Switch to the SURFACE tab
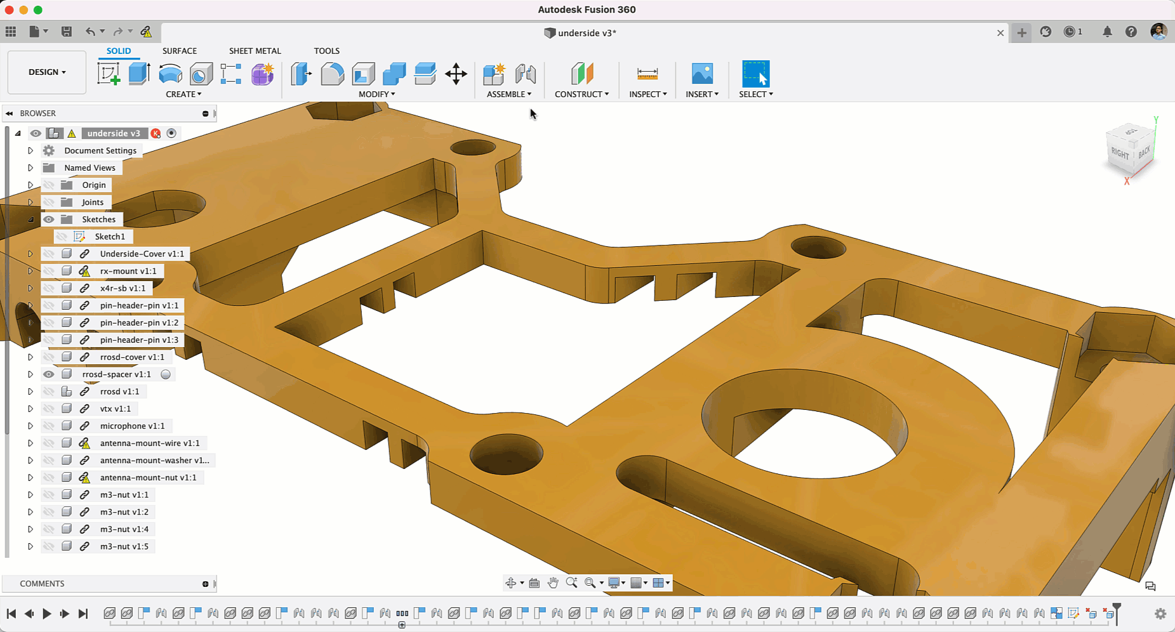The width and height of the screenshot is (1175, 632). pos(179,51)
